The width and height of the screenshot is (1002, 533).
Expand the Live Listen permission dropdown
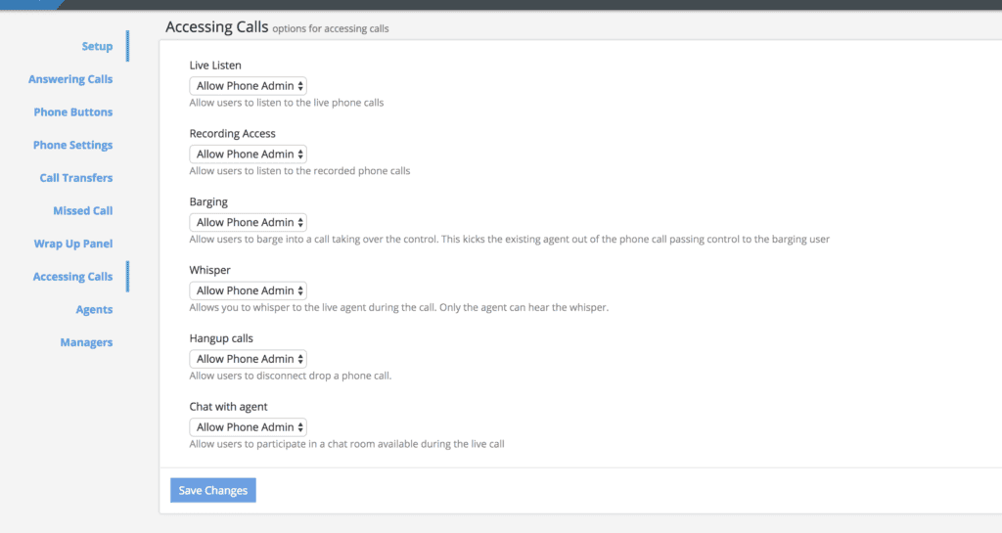(249, 86)
